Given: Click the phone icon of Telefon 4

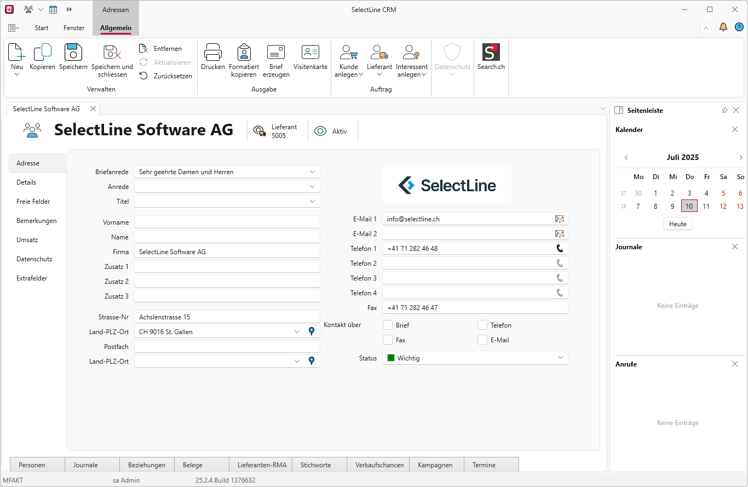Looking at the screenshot, I should [560, 293].
